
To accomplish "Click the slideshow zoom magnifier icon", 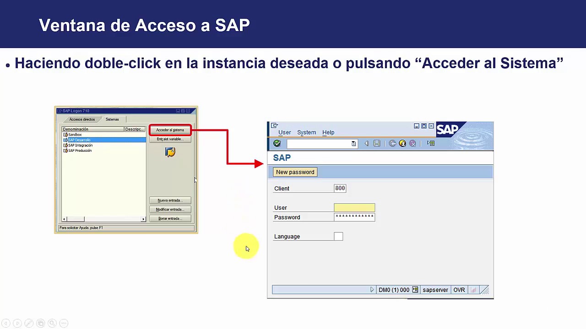I will click(52, 324).
